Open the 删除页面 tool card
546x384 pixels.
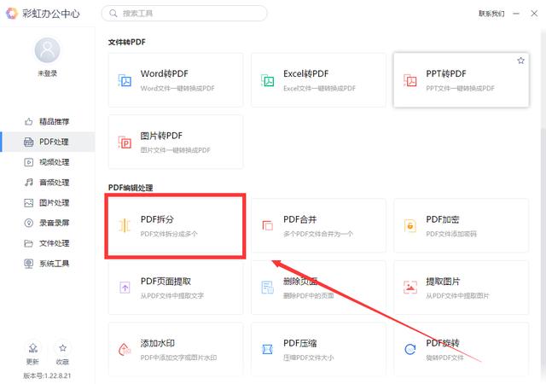click(318, 288)
